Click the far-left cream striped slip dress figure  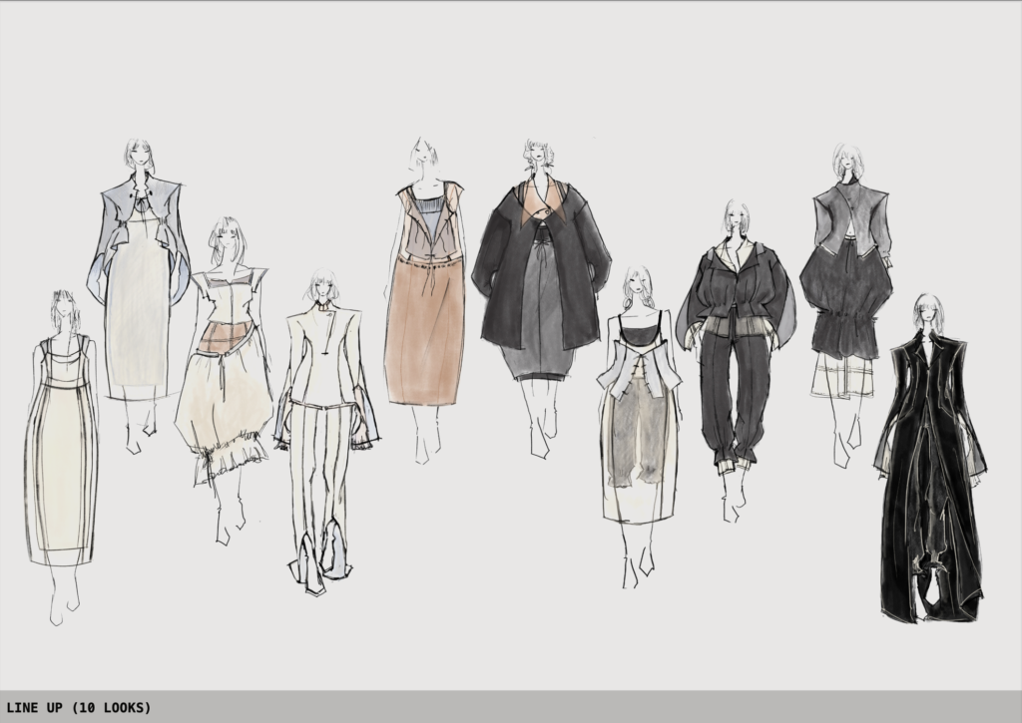tap(64, 449)
